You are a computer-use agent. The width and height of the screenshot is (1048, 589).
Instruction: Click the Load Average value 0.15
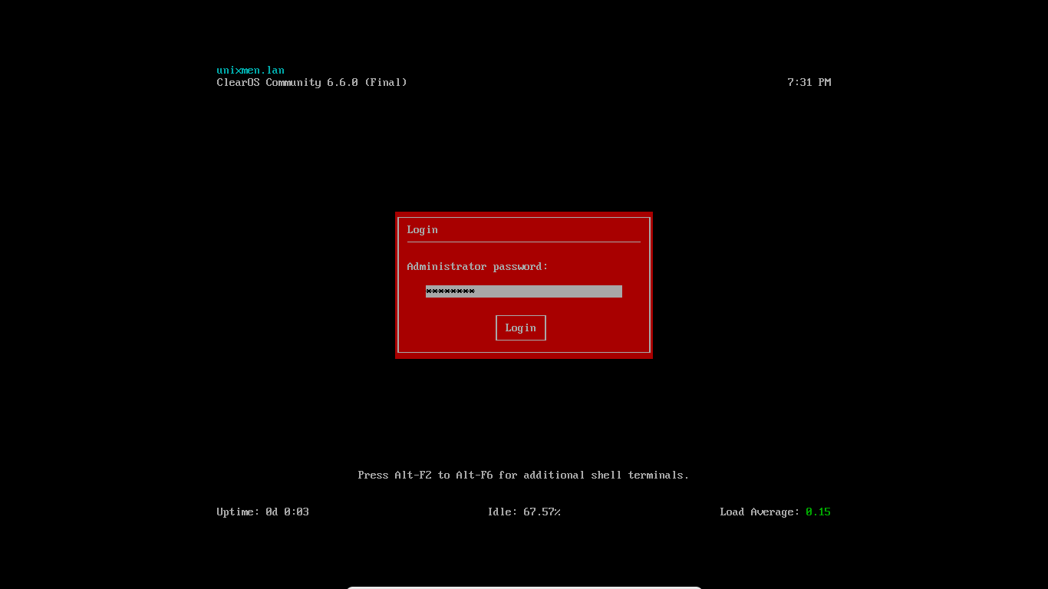point(818,512)
